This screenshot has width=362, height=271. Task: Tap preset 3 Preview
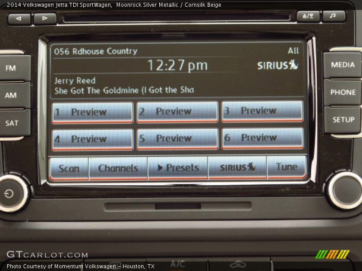coord(262,111)
